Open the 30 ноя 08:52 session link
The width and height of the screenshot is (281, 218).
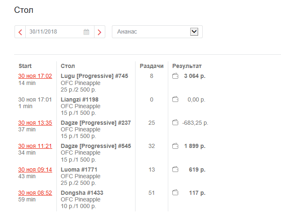pyautogui.click(x=35, y=193)
